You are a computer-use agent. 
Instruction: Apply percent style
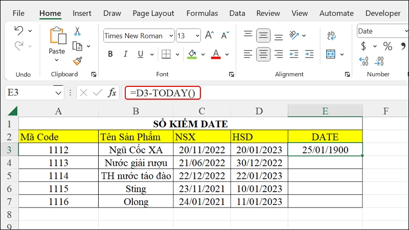388,46
